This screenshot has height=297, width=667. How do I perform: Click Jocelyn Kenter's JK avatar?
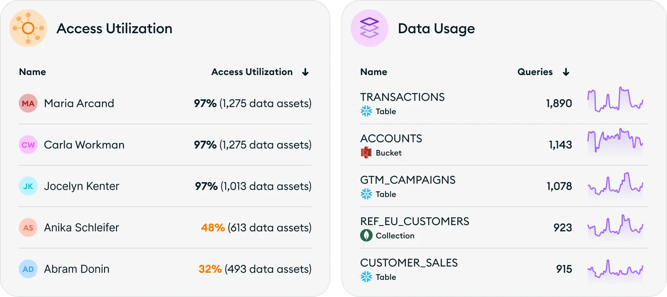28,186
